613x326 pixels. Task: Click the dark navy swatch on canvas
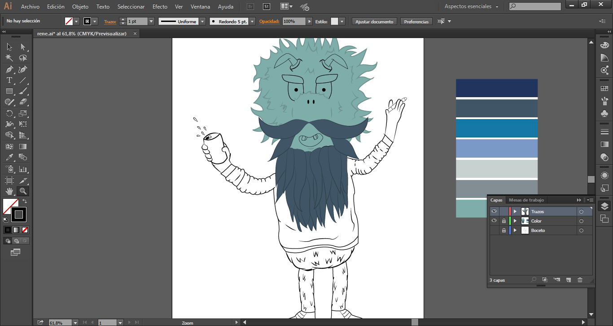(x=496, y=88)
